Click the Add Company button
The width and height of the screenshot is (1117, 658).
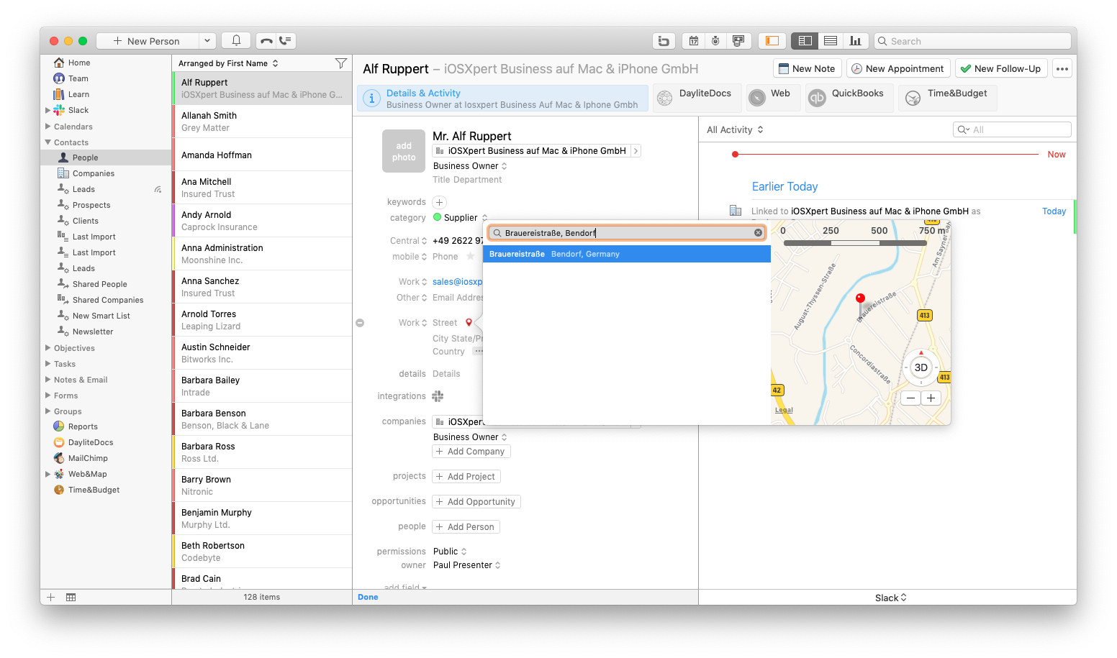pos(471,452)
